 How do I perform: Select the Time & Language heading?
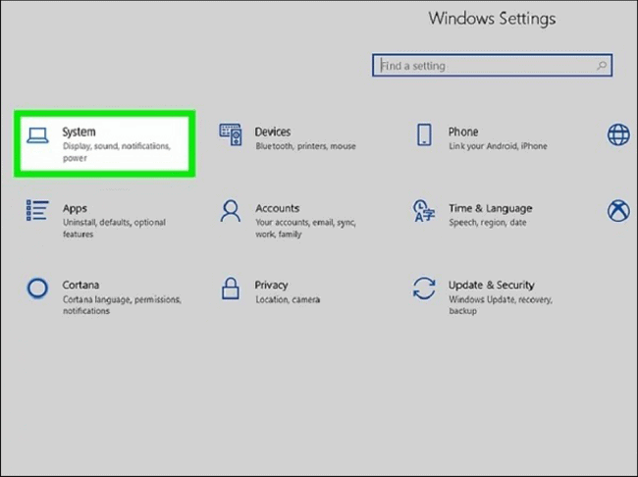(491, 209)
